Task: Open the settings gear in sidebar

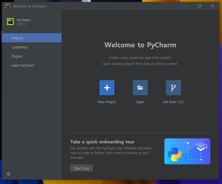Action: point(9,174)
